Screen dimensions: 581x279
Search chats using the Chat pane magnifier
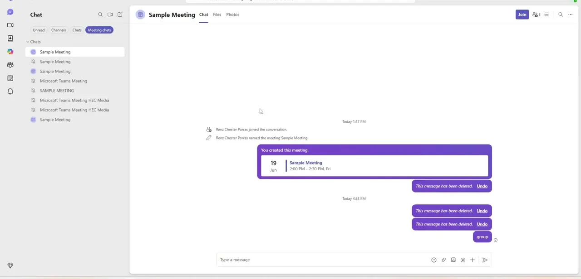point(100,14)
